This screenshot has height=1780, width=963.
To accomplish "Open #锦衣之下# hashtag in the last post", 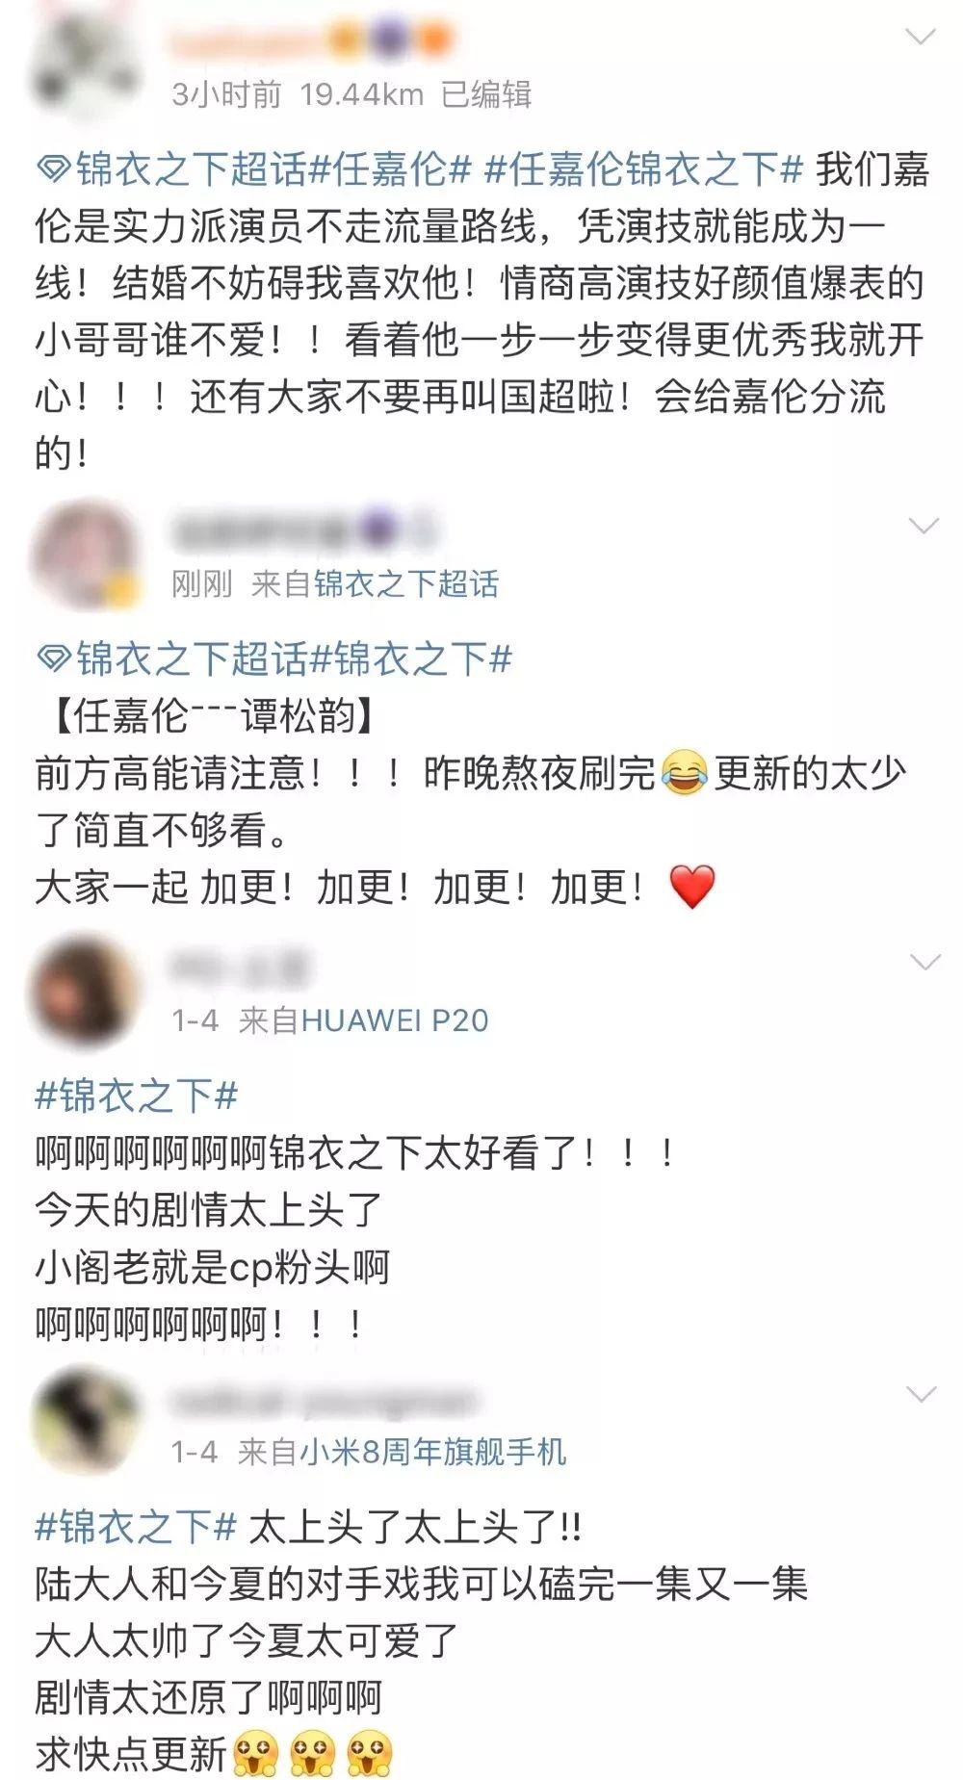I will pyautogui.click(x=136, y=1527).
